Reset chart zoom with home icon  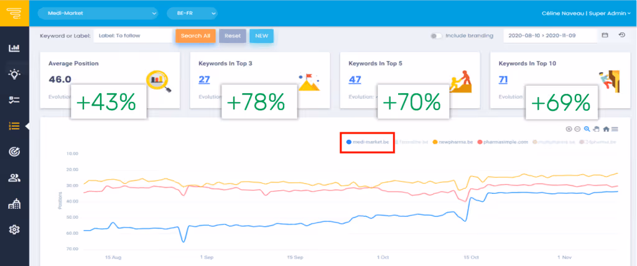[606, 129]
